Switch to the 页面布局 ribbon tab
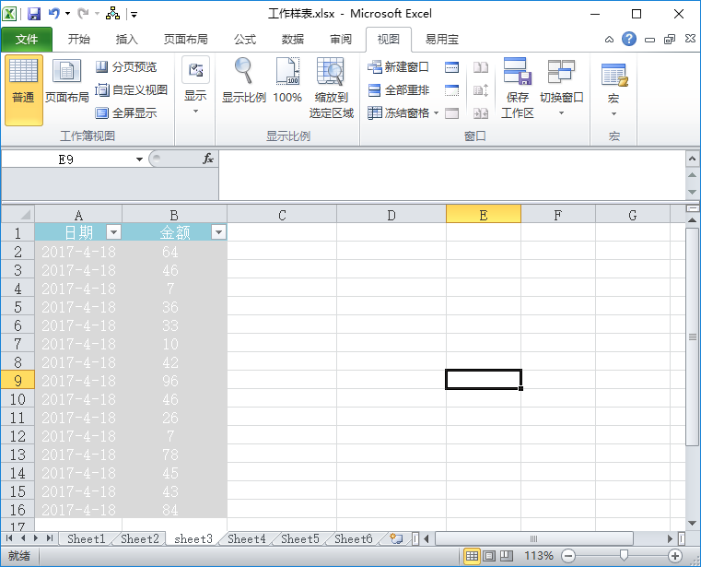The width and height of the screenshot is (701, 567). pos(185,40)
